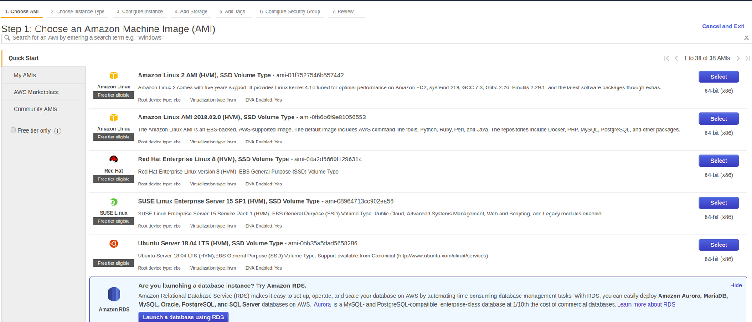This screenshot has height=322, width=752.
Task: Click the Red Hat logo icon
Action: point(113,159)
